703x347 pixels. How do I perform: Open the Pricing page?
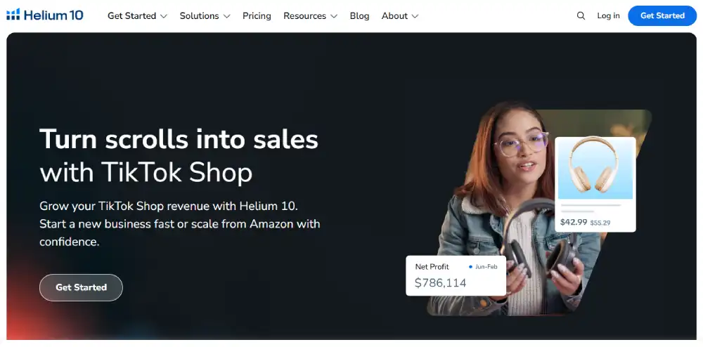(x=257, y=15)
